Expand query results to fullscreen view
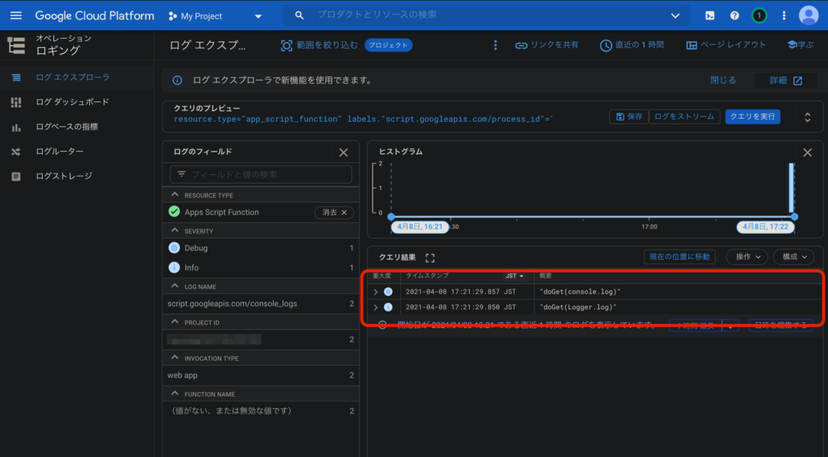Image resolution: width=828 pixels, height=457 pixels. pyautogui.click(x=431, y=257)
